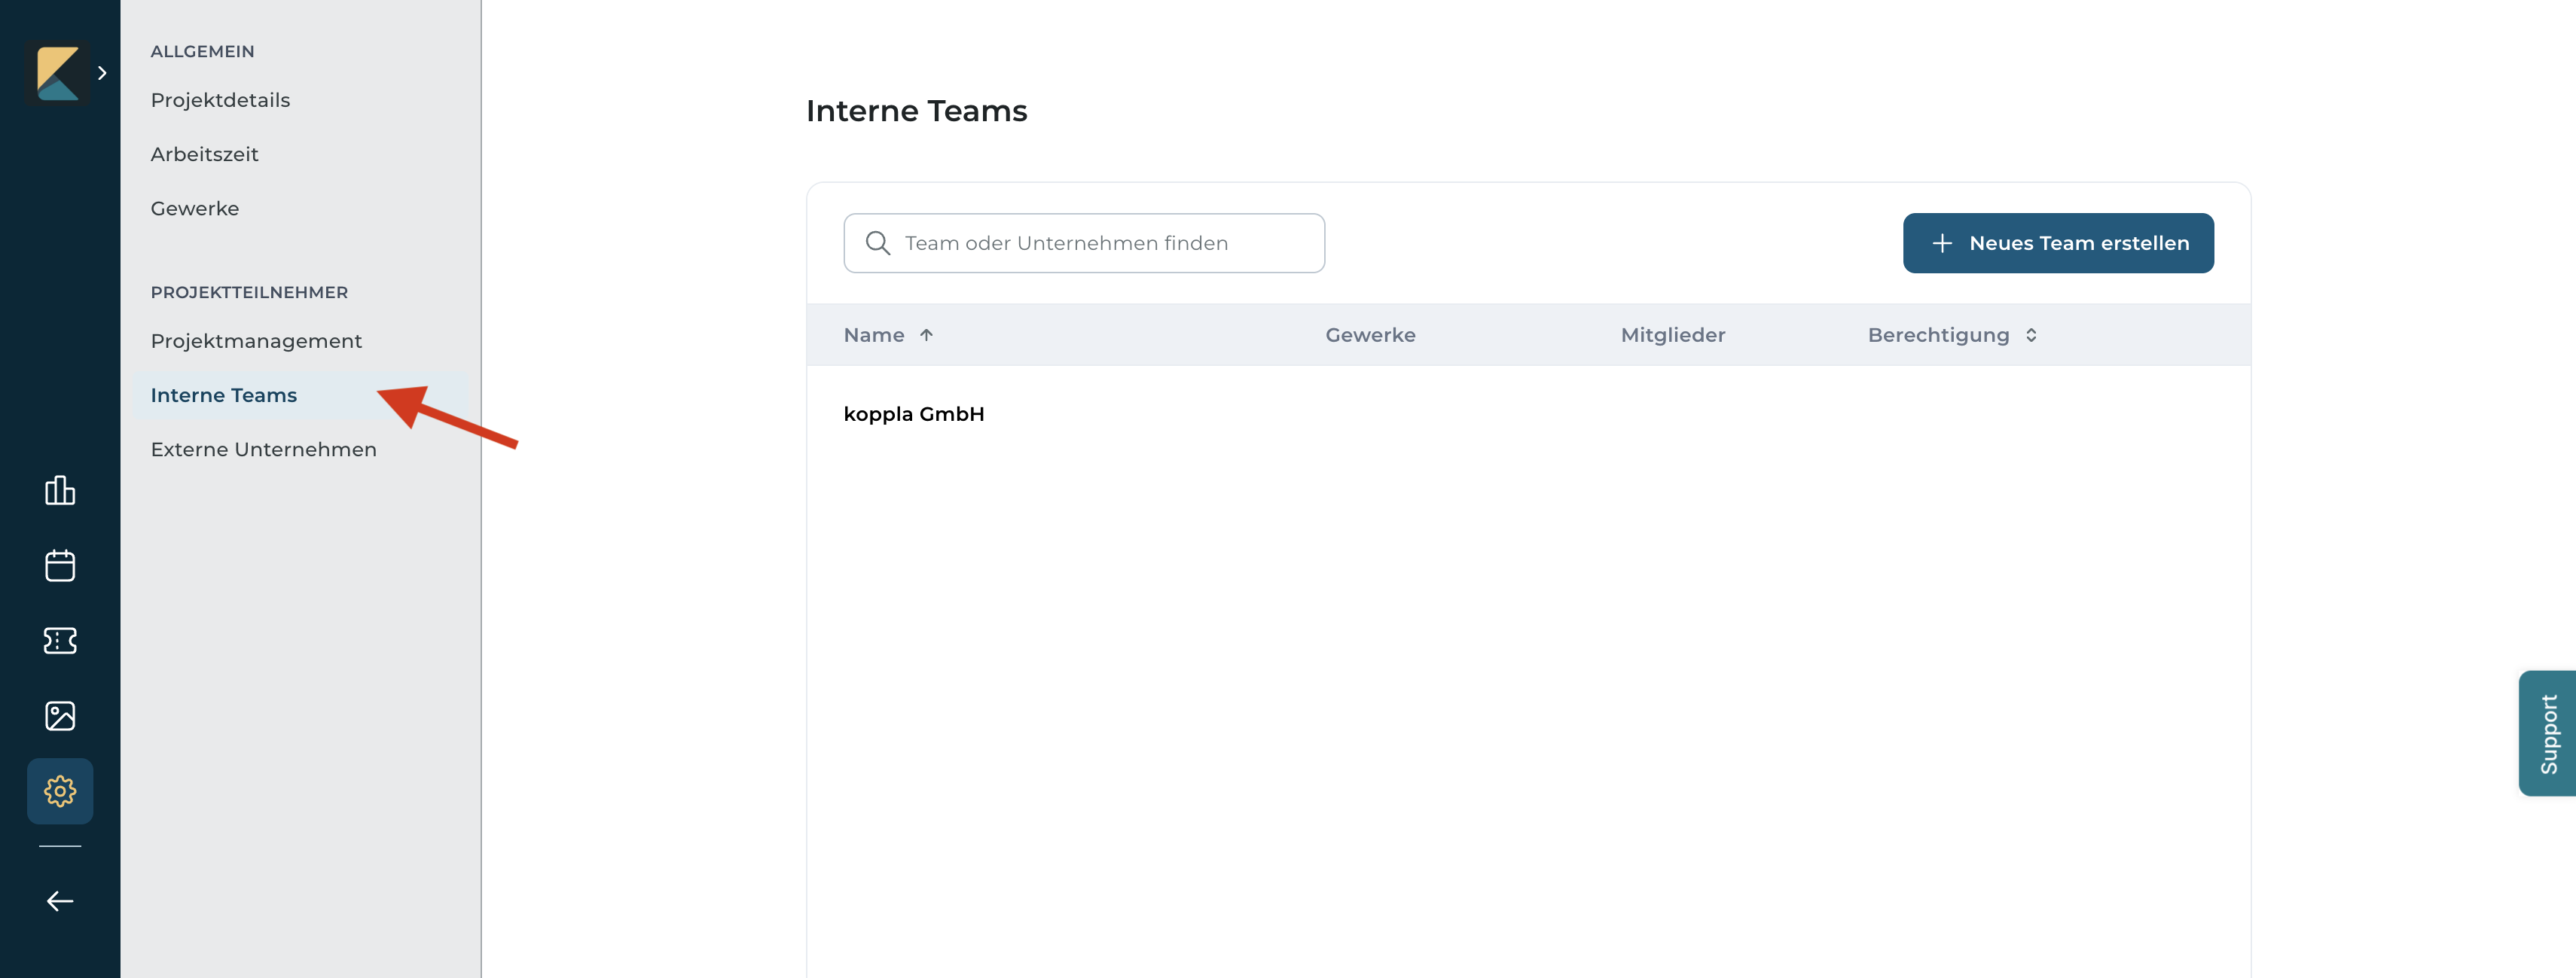Image resolution: width=2576 pixels, height=978 pixels.
Task: Expand sidebar with chevron next to logo
Action: pos(102,73)
